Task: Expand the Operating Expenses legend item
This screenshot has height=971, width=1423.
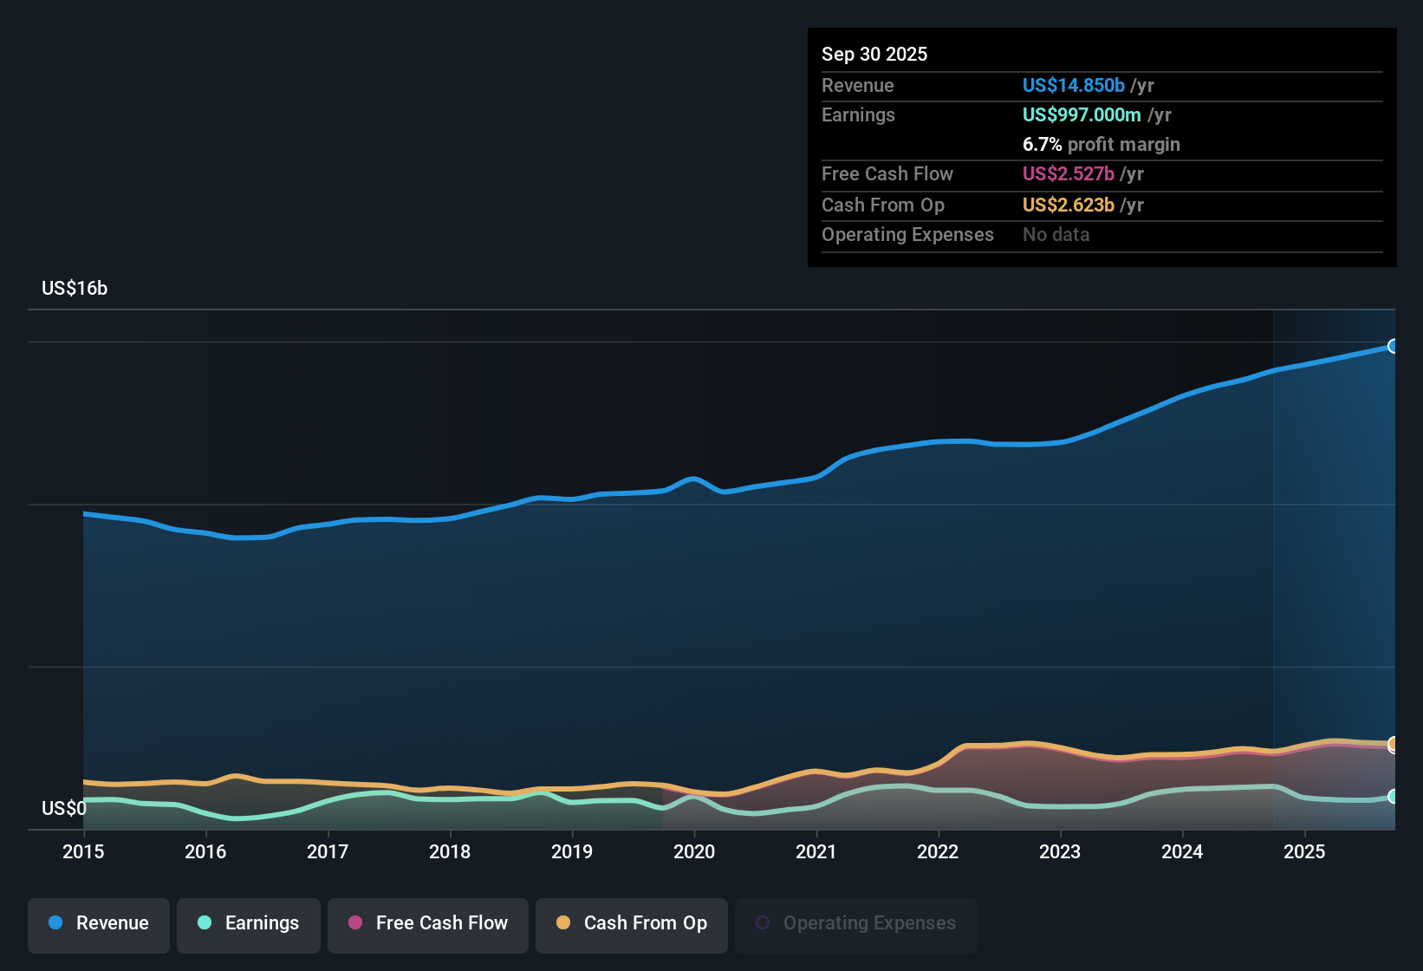Action: (855, 922)
